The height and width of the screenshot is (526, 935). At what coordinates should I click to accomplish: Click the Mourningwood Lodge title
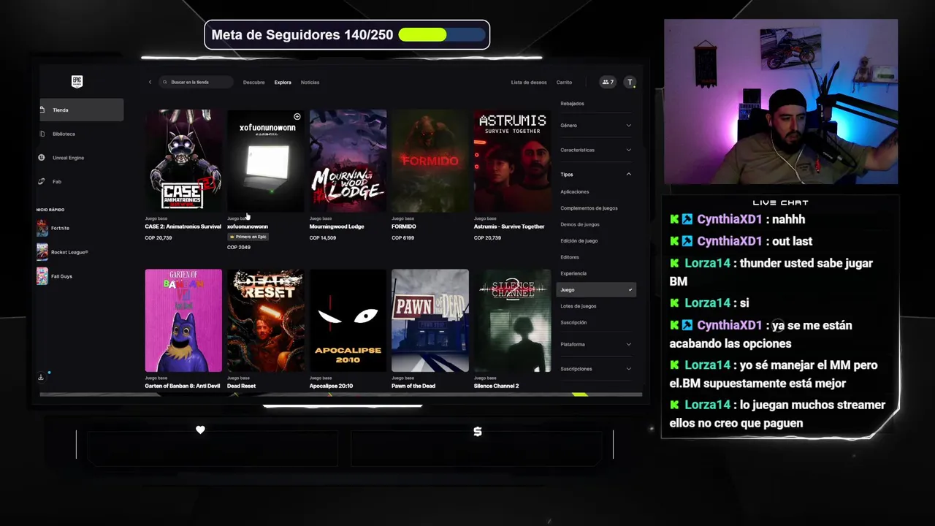click(x=337, y=226)
